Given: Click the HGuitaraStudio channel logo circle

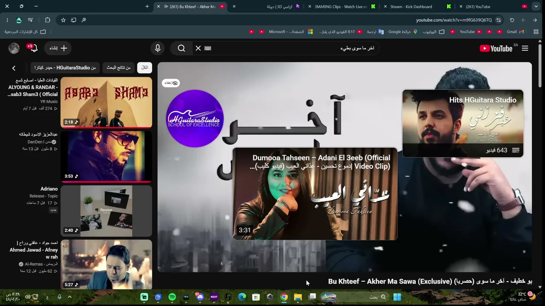Looking at the screenshot, I should coord(195,119).
